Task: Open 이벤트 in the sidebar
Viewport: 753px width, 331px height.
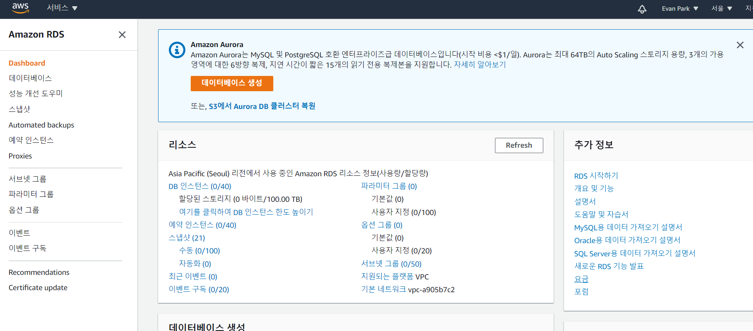Action: pos(19,233)
